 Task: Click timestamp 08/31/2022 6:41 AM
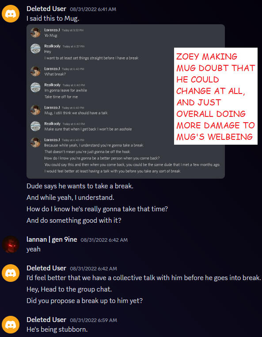click(x=93, y=9)
